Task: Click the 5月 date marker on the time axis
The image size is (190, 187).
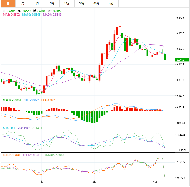Action: coord(154,182)
